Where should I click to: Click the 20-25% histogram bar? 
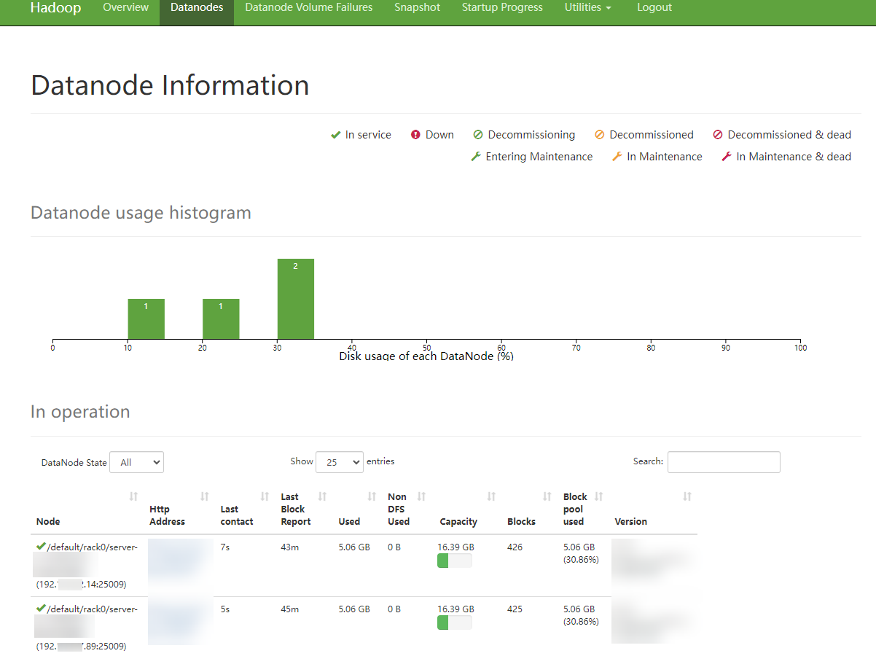click(x=221, y=319)
